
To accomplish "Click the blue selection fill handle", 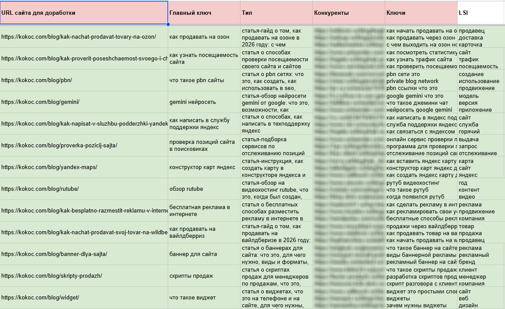I will coord(168,24).
